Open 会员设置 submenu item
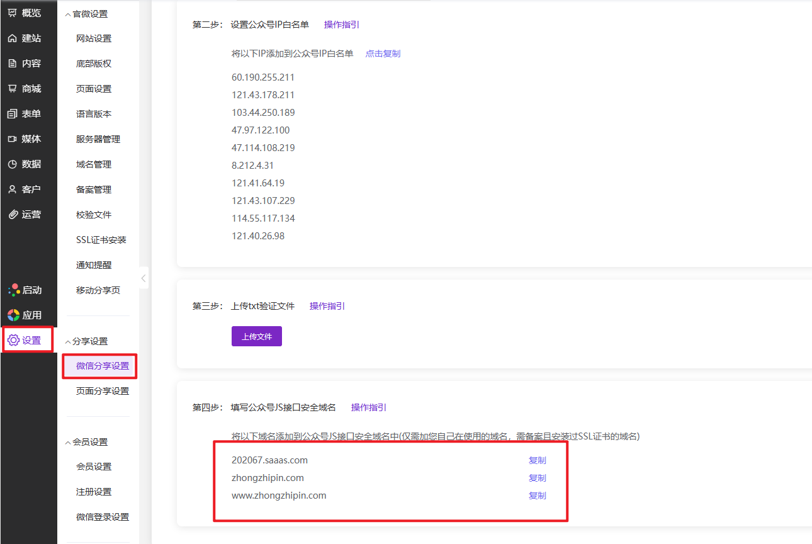 point(94,467)
